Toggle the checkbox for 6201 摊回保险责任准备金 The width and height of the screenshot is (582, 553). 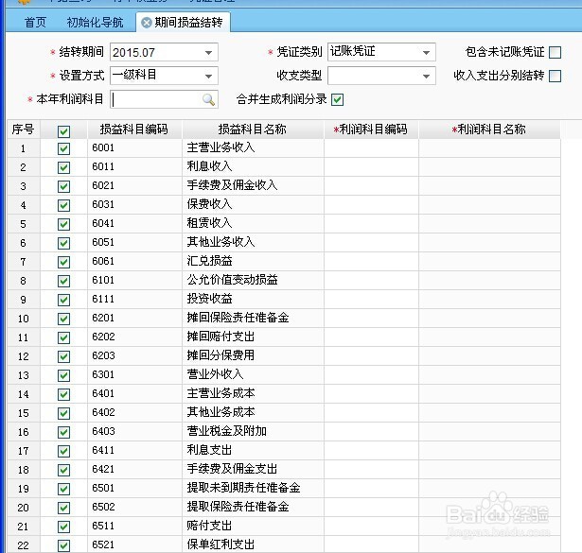click(63, 319)
